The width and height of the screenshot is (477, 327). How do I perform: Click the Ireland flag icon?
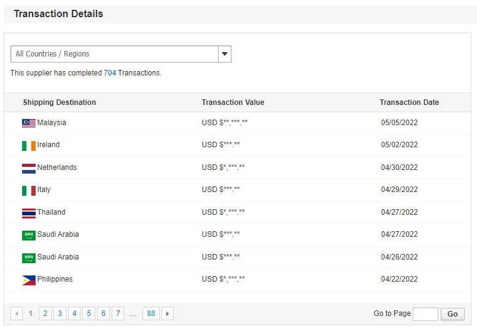click(x=29, y=145)
